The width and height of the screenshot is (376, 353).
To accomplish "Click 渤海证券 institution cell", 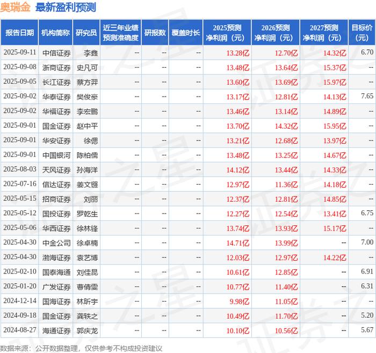I will point(56,258).
